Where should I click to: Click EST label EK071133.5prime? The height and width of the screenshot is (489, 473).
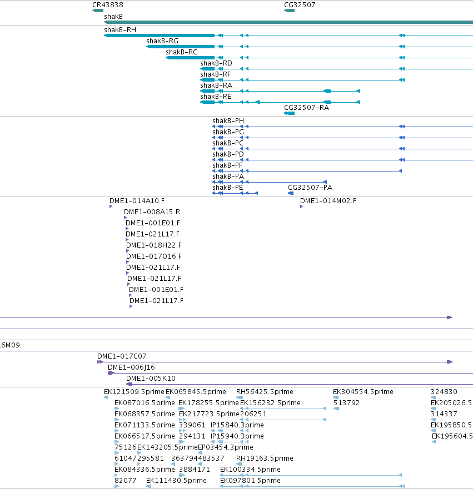click(145, 425)
